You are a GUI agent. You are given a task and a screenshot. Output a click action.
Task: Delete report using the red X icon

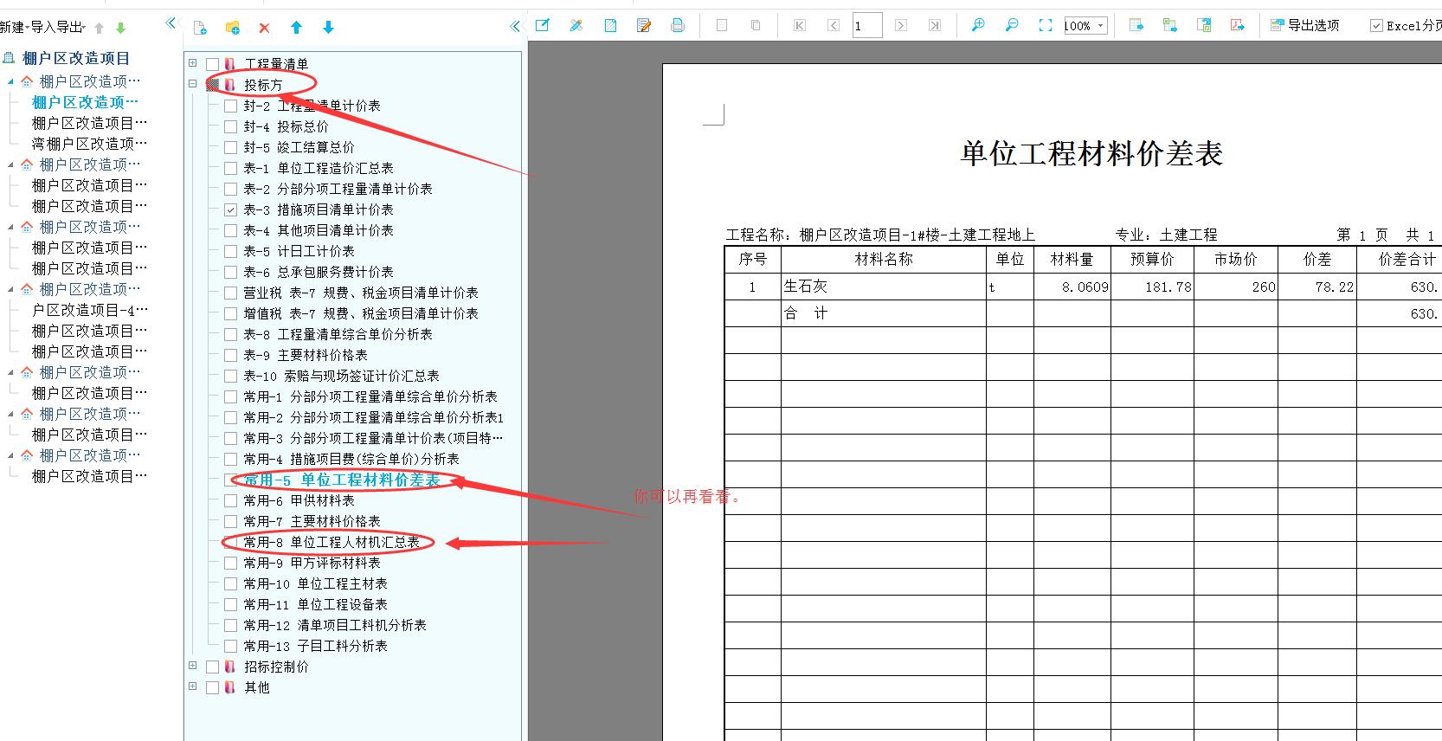(264, 28)
